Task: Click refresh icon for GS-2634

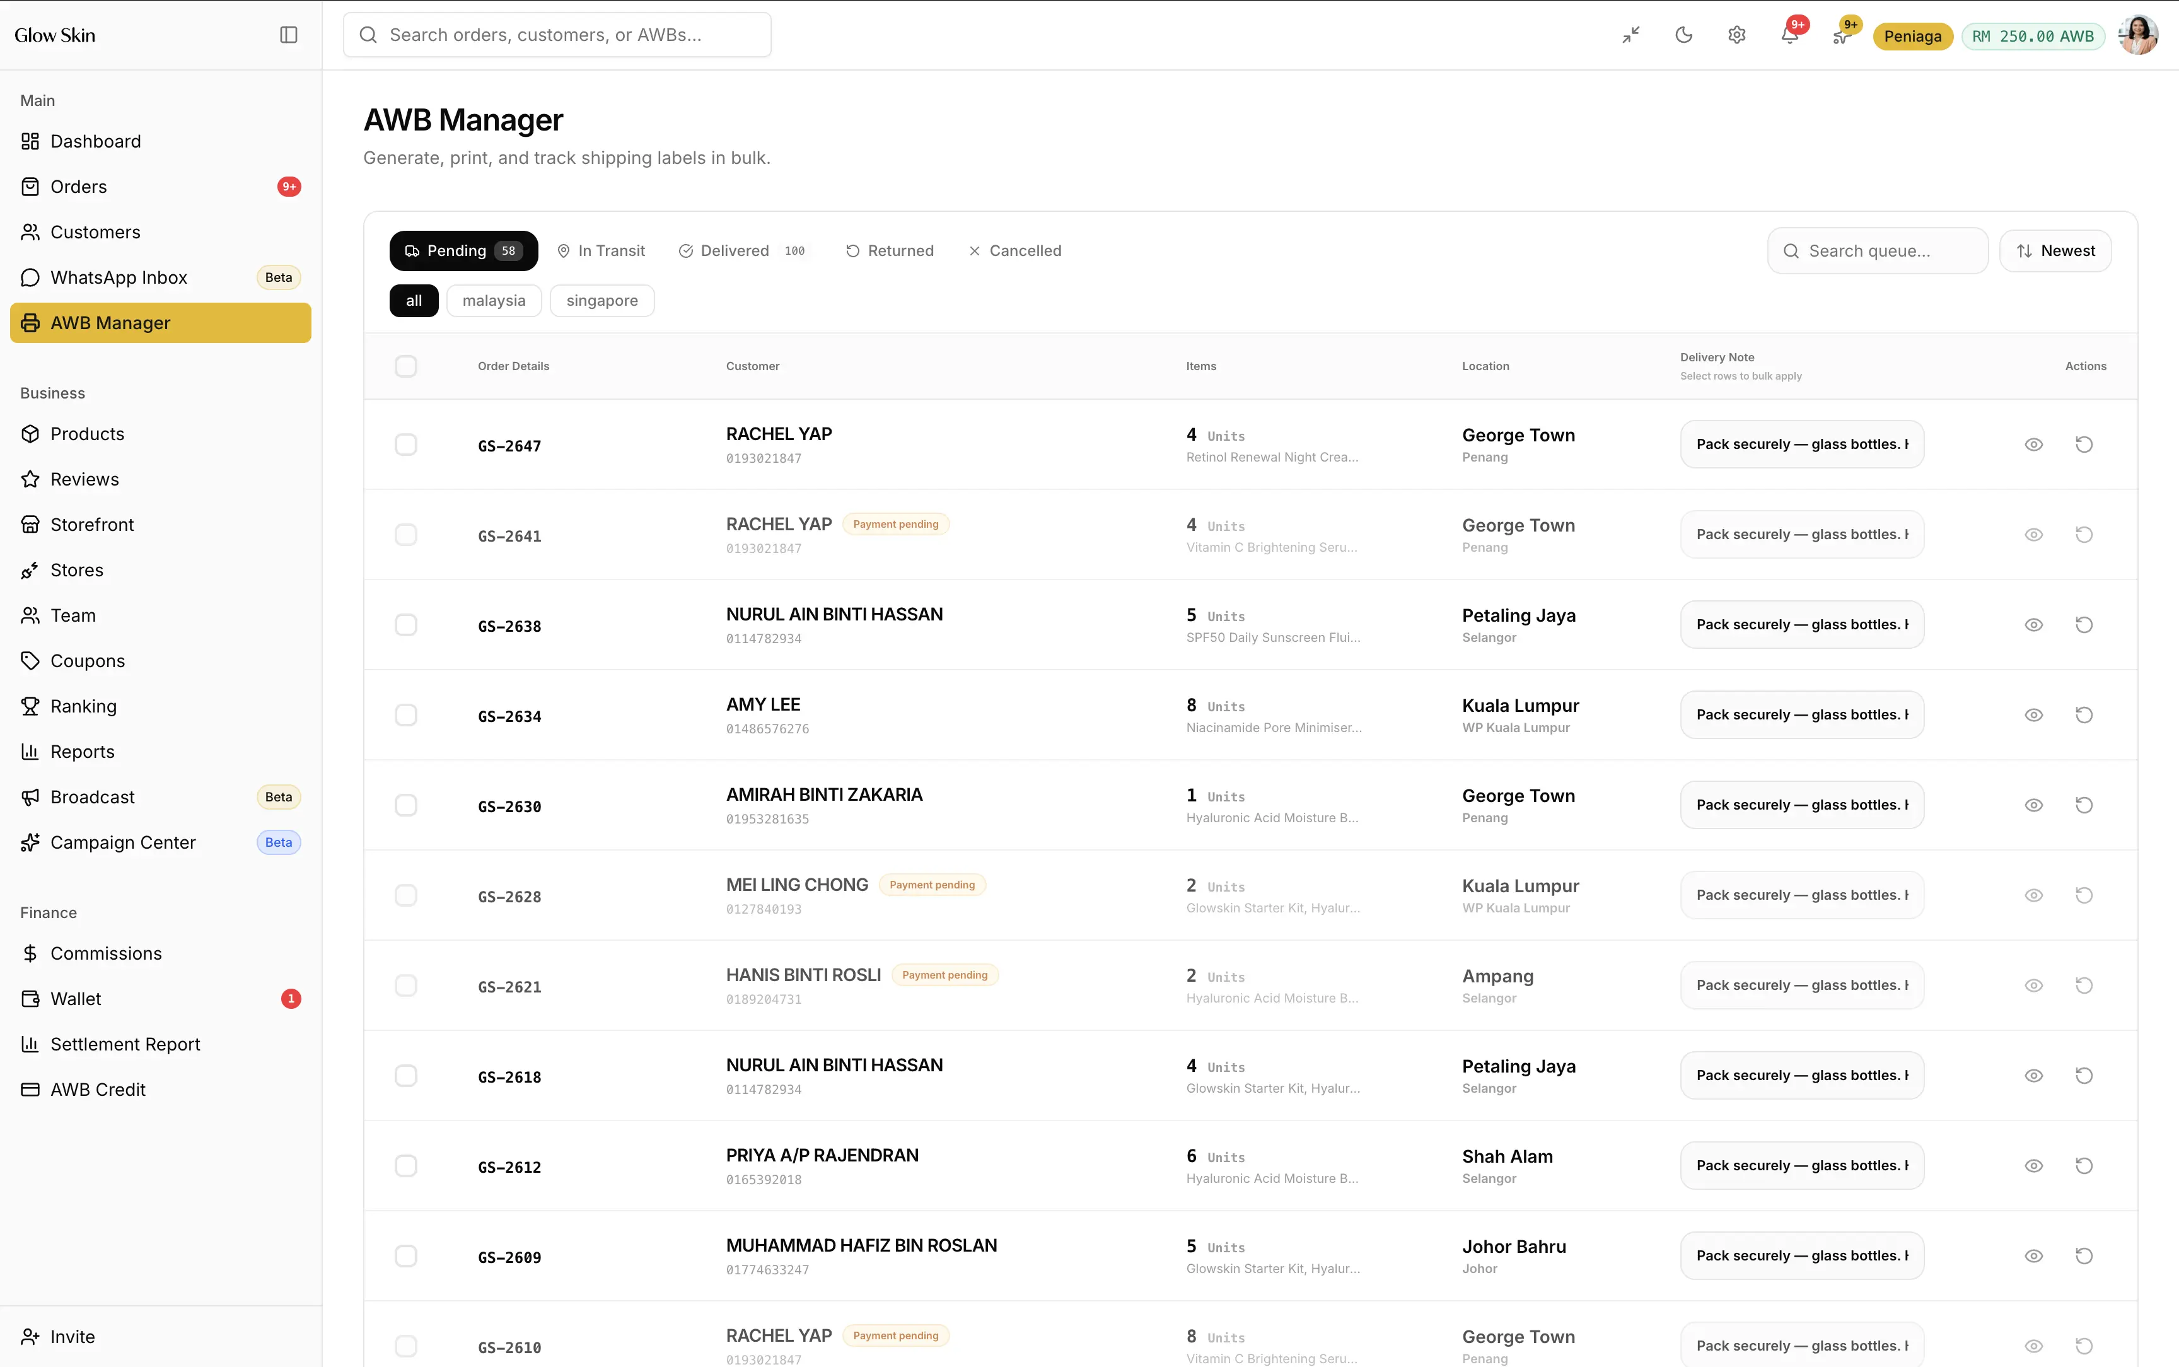Action: pos(2084,715)
